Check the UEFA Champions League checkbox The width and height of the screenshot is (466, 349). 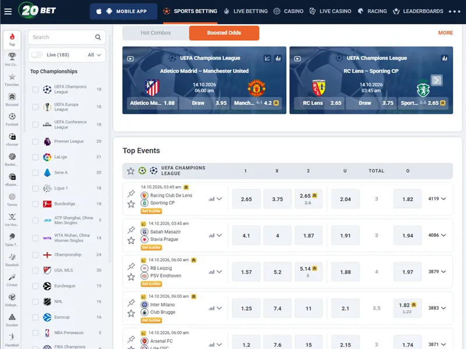pyautogui.click(x=36, y=90)
